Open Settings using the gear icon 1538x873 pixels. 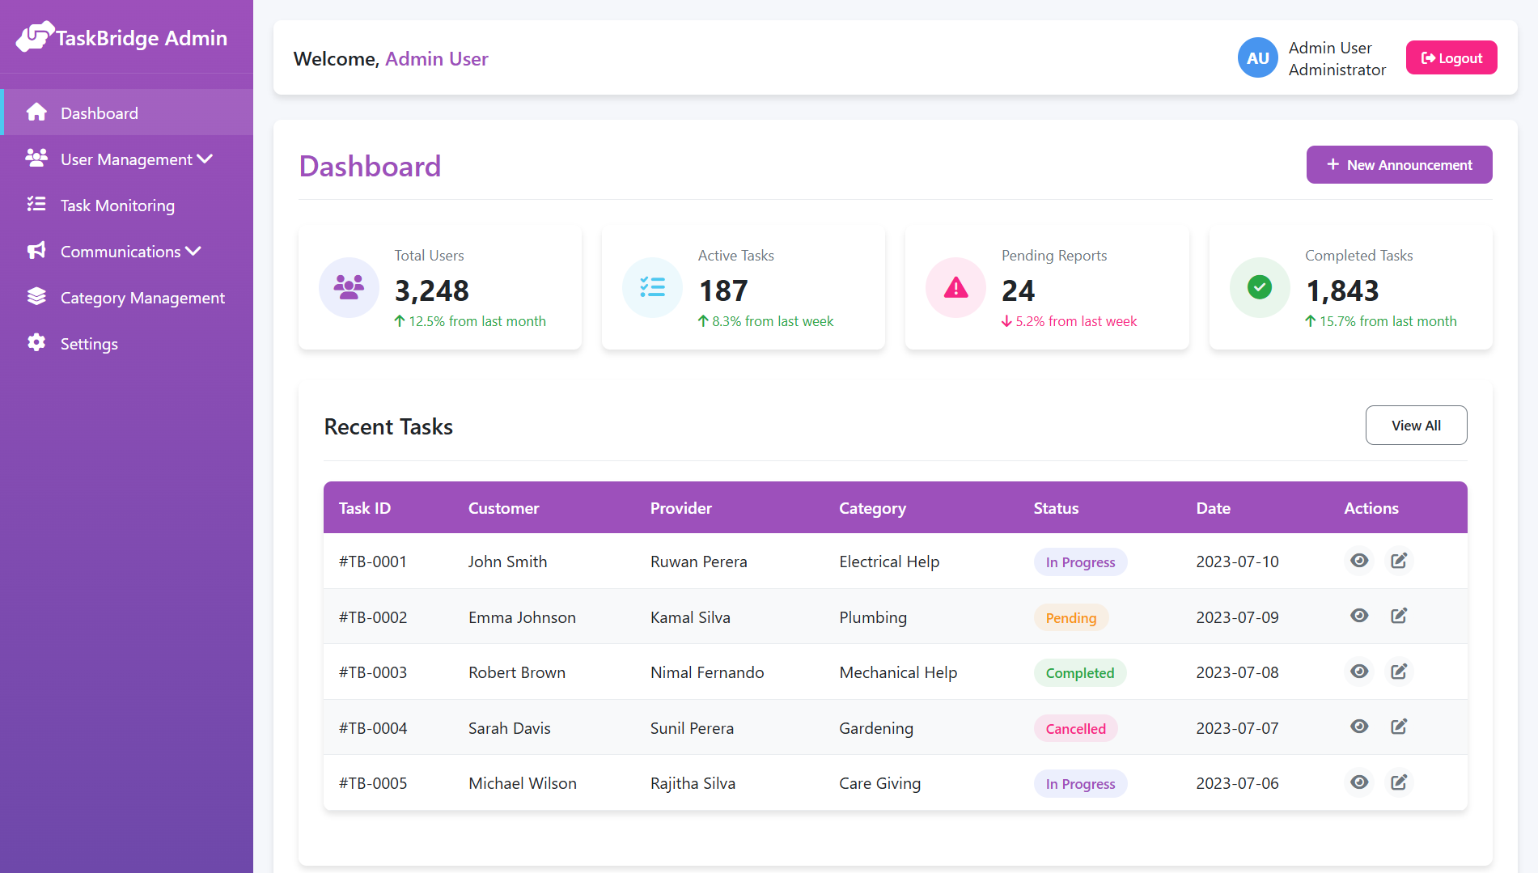click(x=36, y=343)
